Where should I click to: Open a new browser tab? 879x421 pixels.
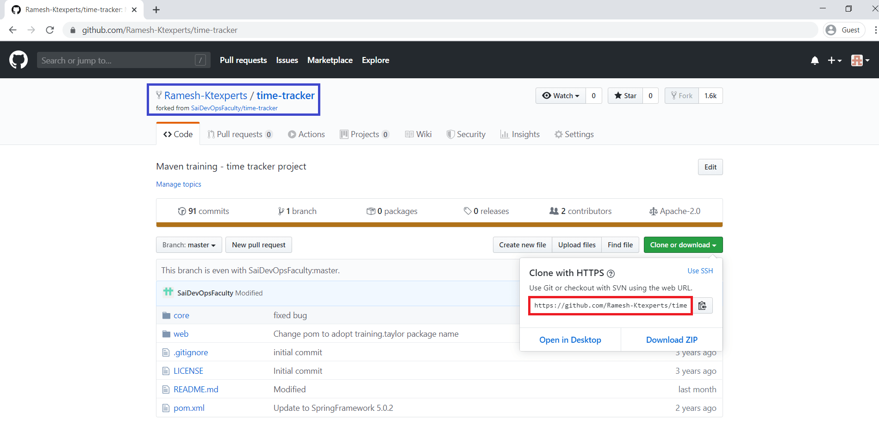point(156,10)
